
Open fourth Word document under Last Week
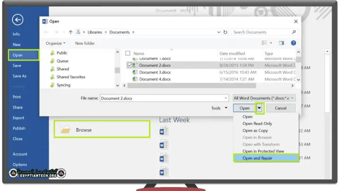(164, 172)
